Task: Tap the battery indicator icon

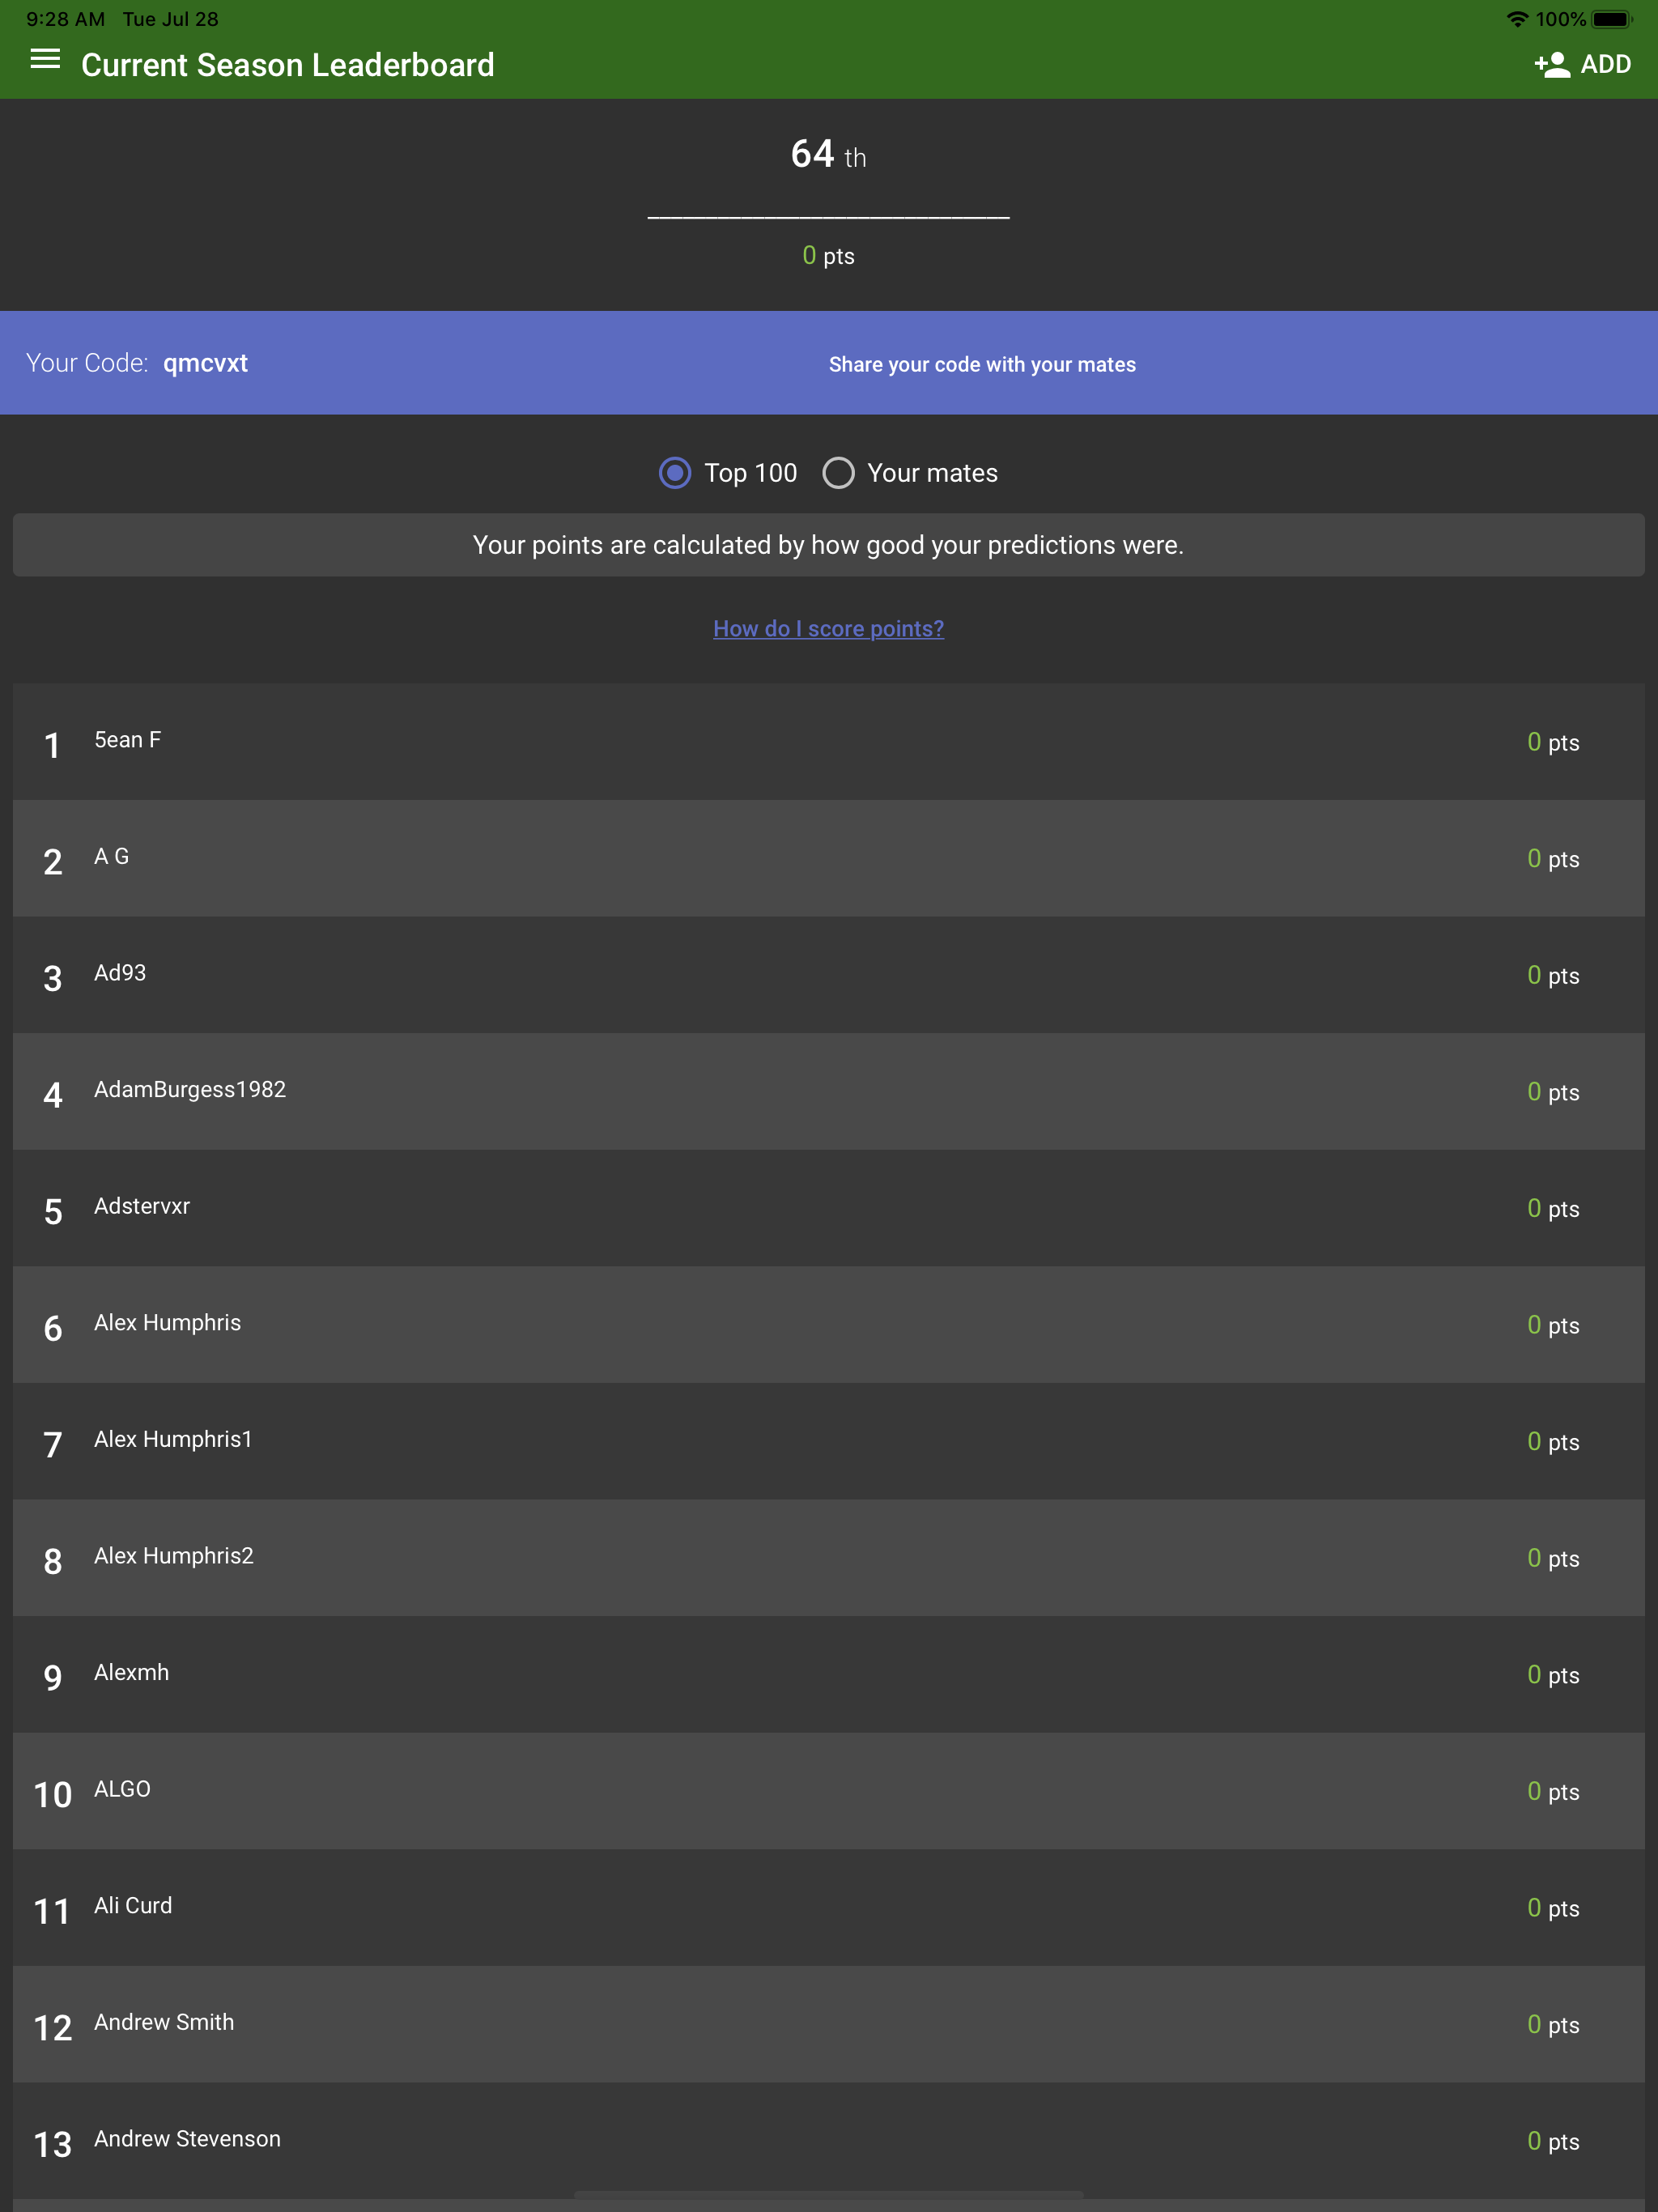Action: (1611, 19)
